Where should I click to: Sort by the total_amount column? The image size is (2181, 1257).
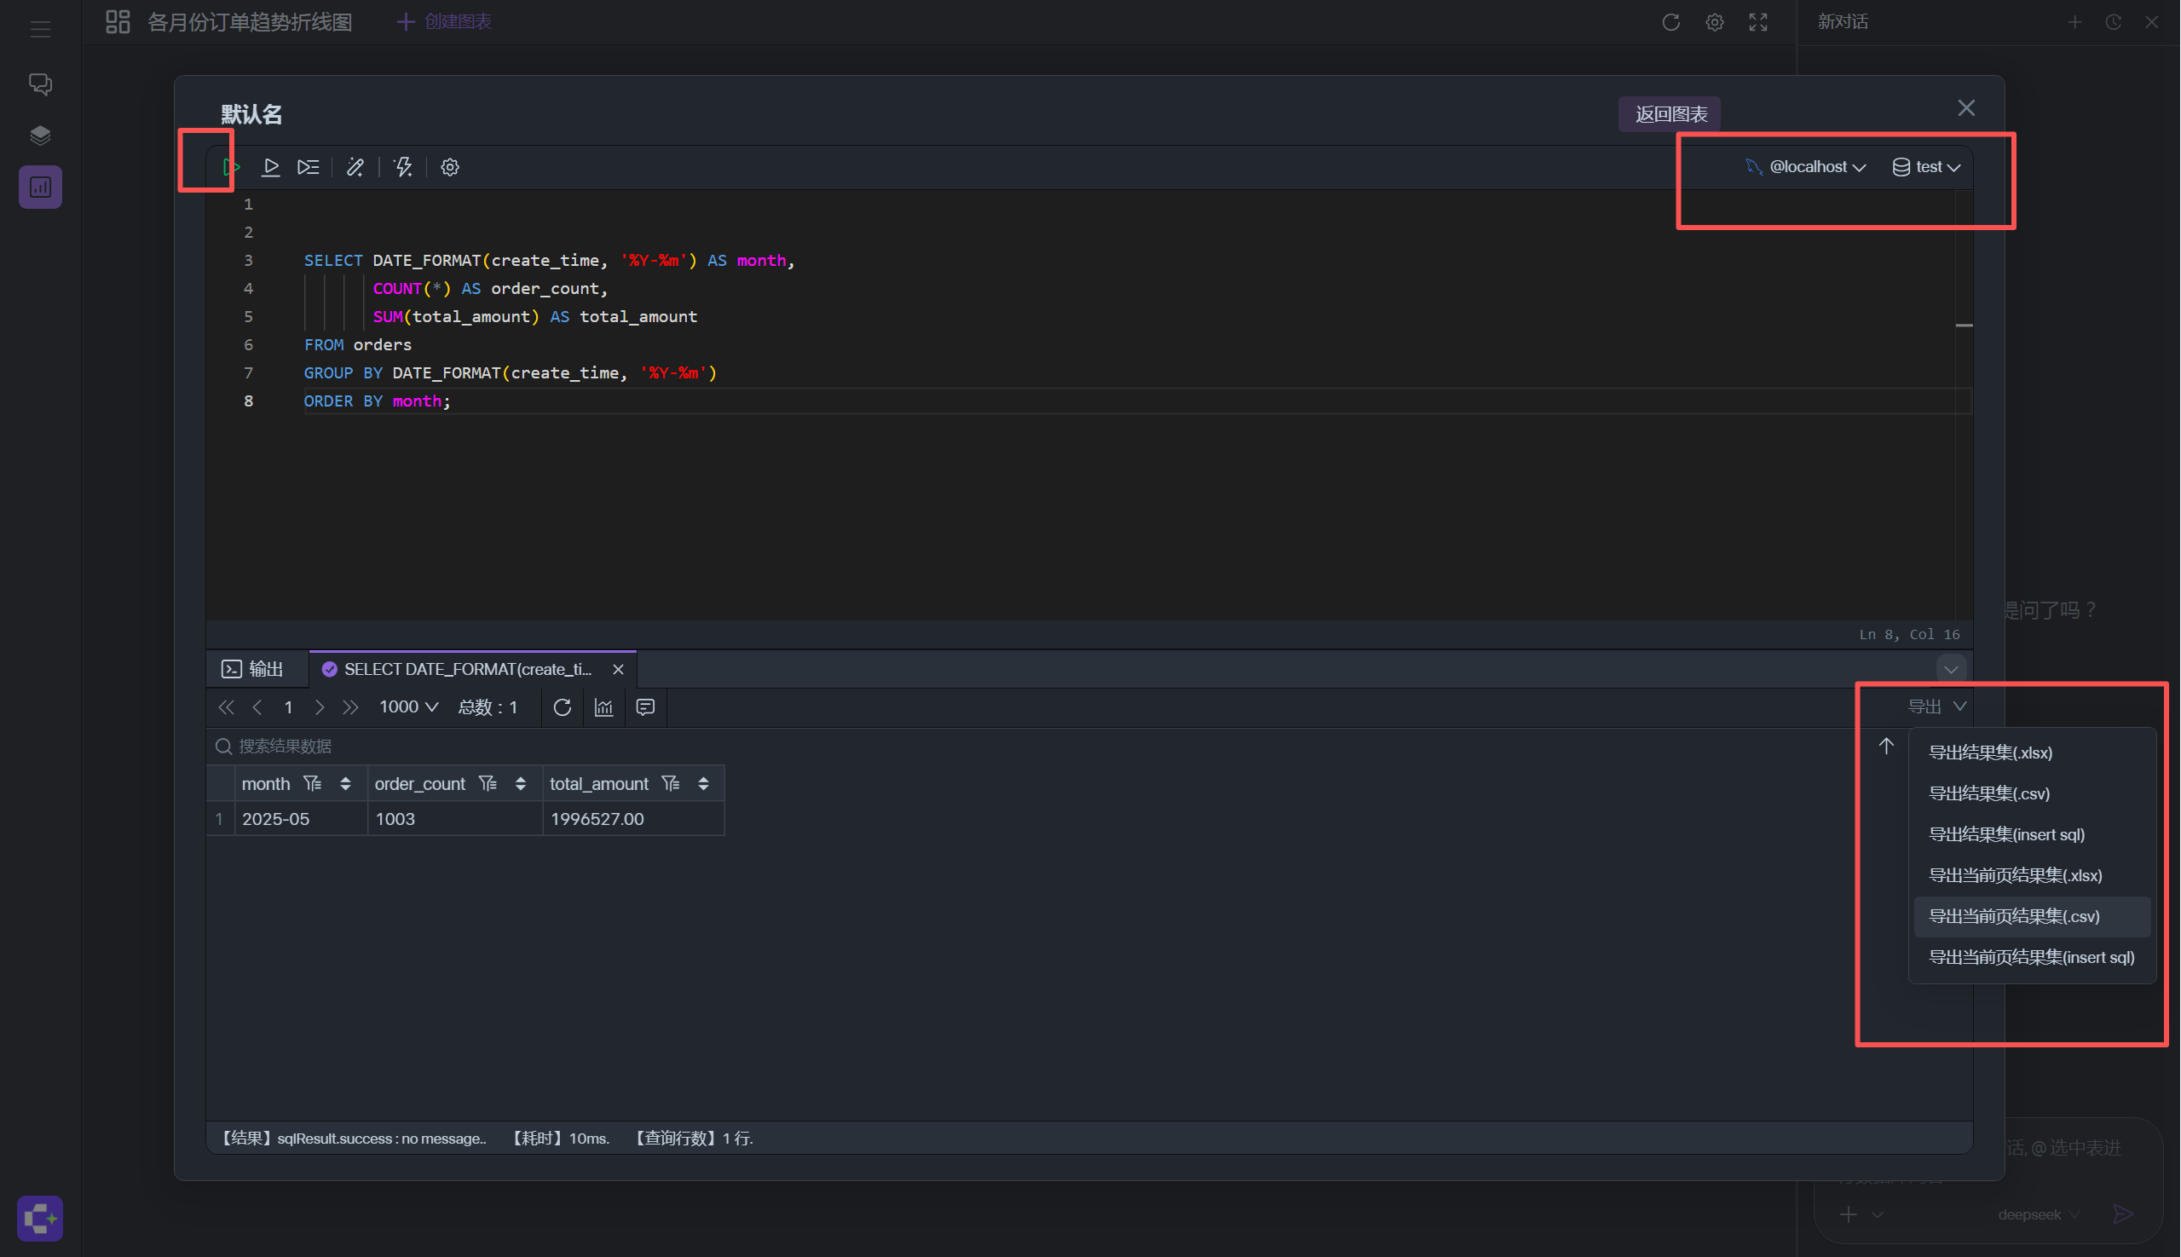coord(704,784)
